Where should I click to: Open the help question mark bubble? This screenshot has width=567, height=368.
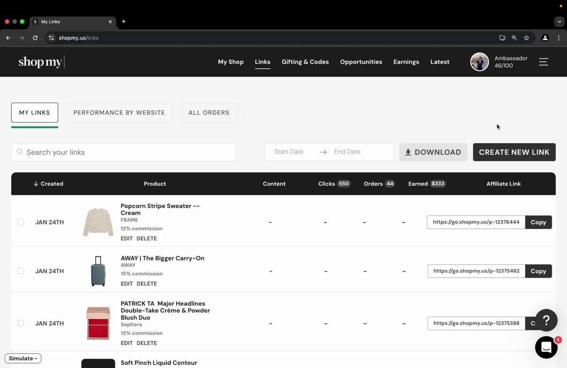coord(546,320)
